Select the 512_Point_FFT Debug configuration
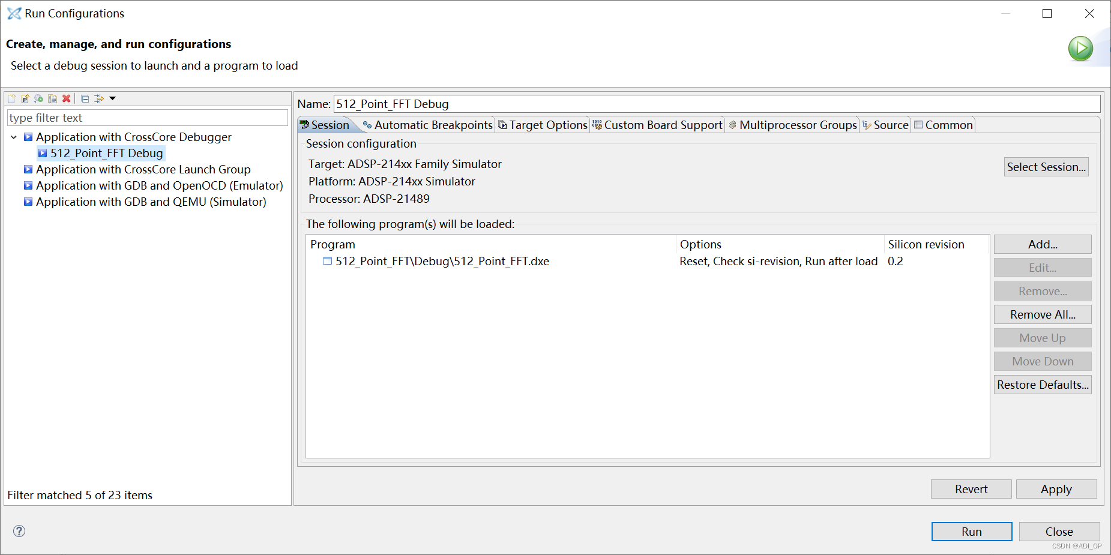This screenshot has width=1111, height=555. click(106, 153)
